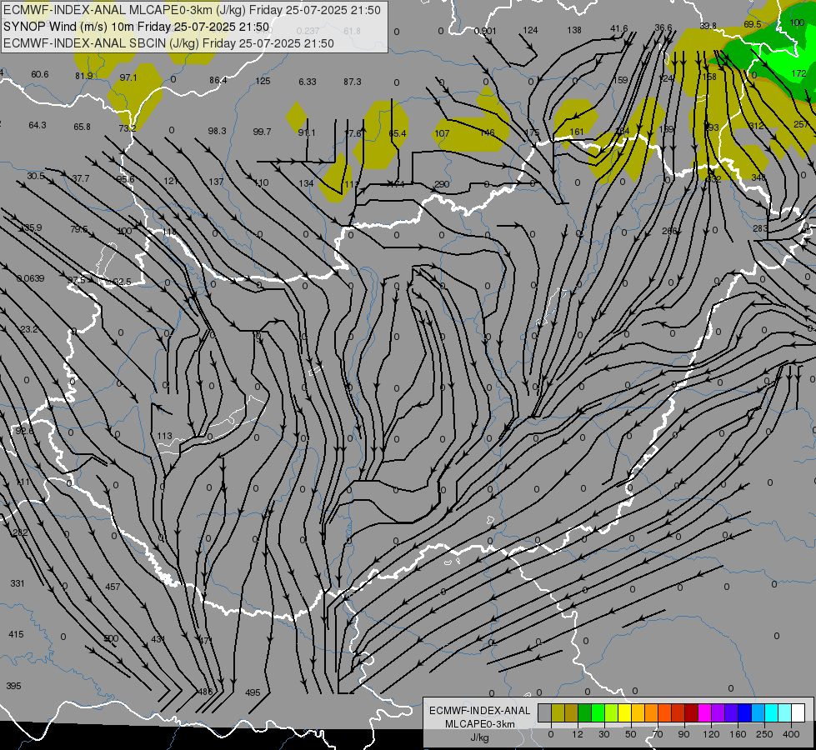Click the legend scale label 400

click(791, 734)
